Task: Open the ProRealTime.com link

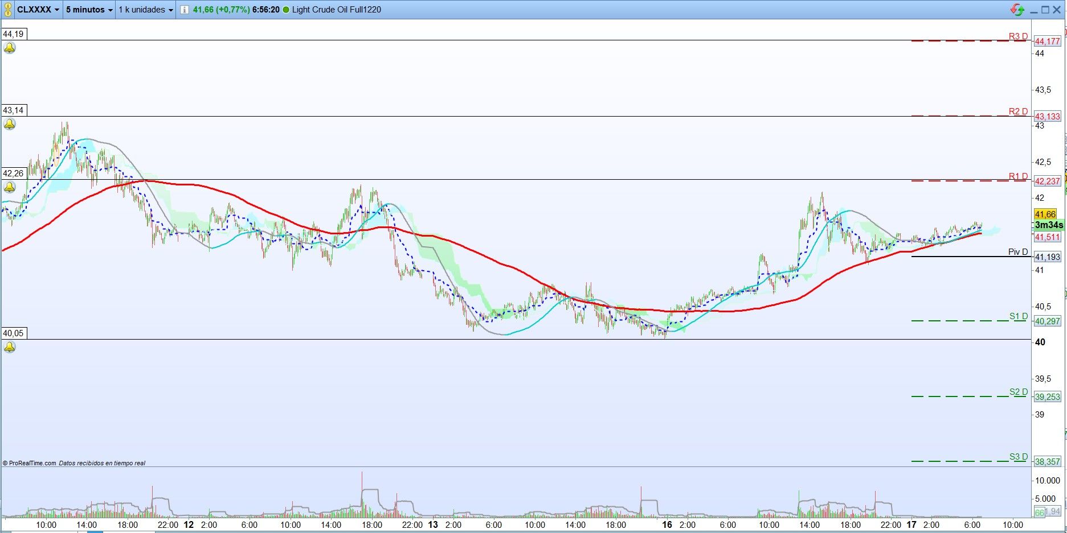Action: (32, 463)
